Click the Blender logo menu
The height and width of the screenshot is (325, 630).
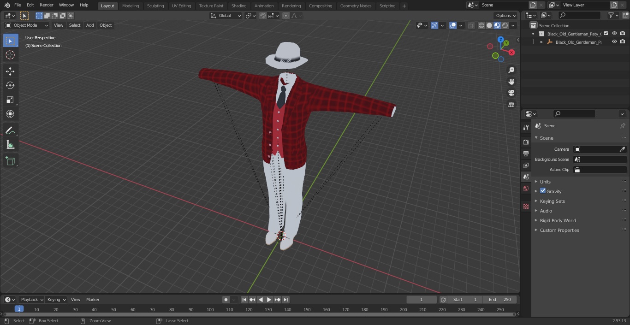(6, 5)
